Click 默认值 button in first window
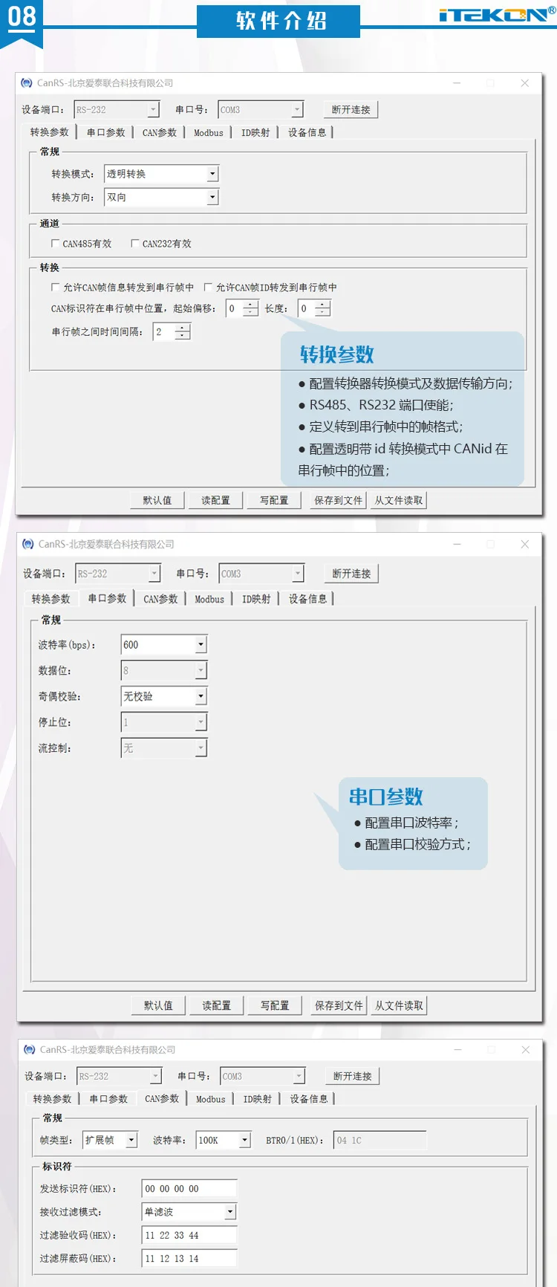 pyautogui.click(x=157, y=500)
